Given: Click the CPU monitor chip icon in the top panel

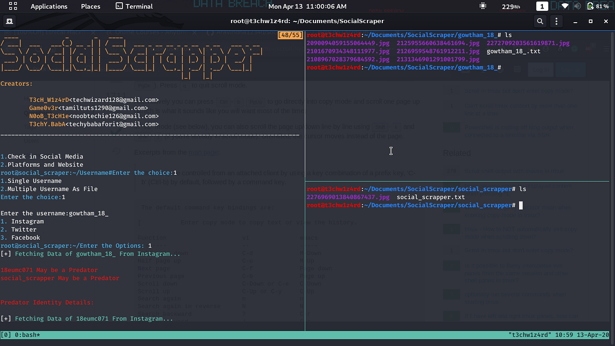Looking at the screenshot, I should (x=483, y=6).
